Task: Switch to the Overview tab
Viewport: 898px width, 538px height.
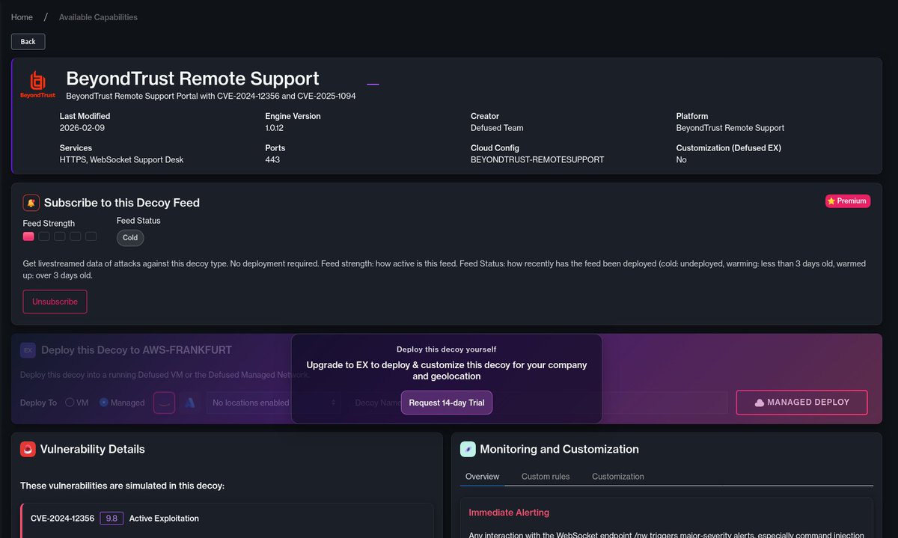Action: click(x=482, y=477)
